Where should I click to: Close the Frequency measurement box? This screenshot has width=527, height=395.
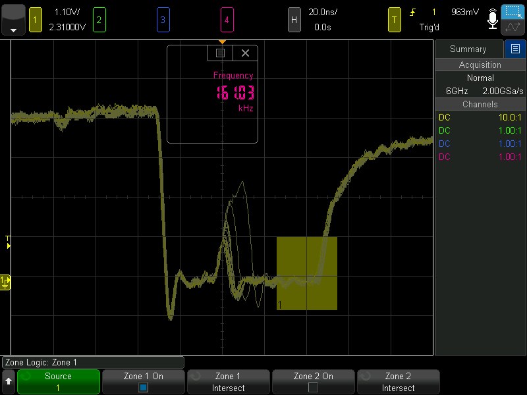coord(245,53)
